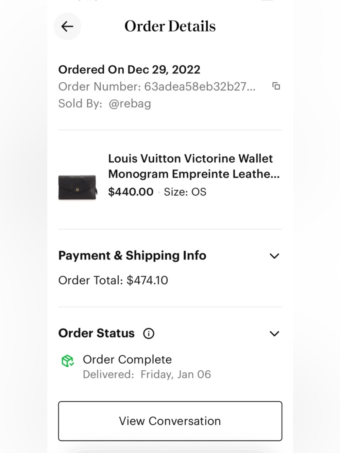This screenshot has width=340, height=453.
Task: Tap the green delivered package icon
Action: click(x=68, y=361)
